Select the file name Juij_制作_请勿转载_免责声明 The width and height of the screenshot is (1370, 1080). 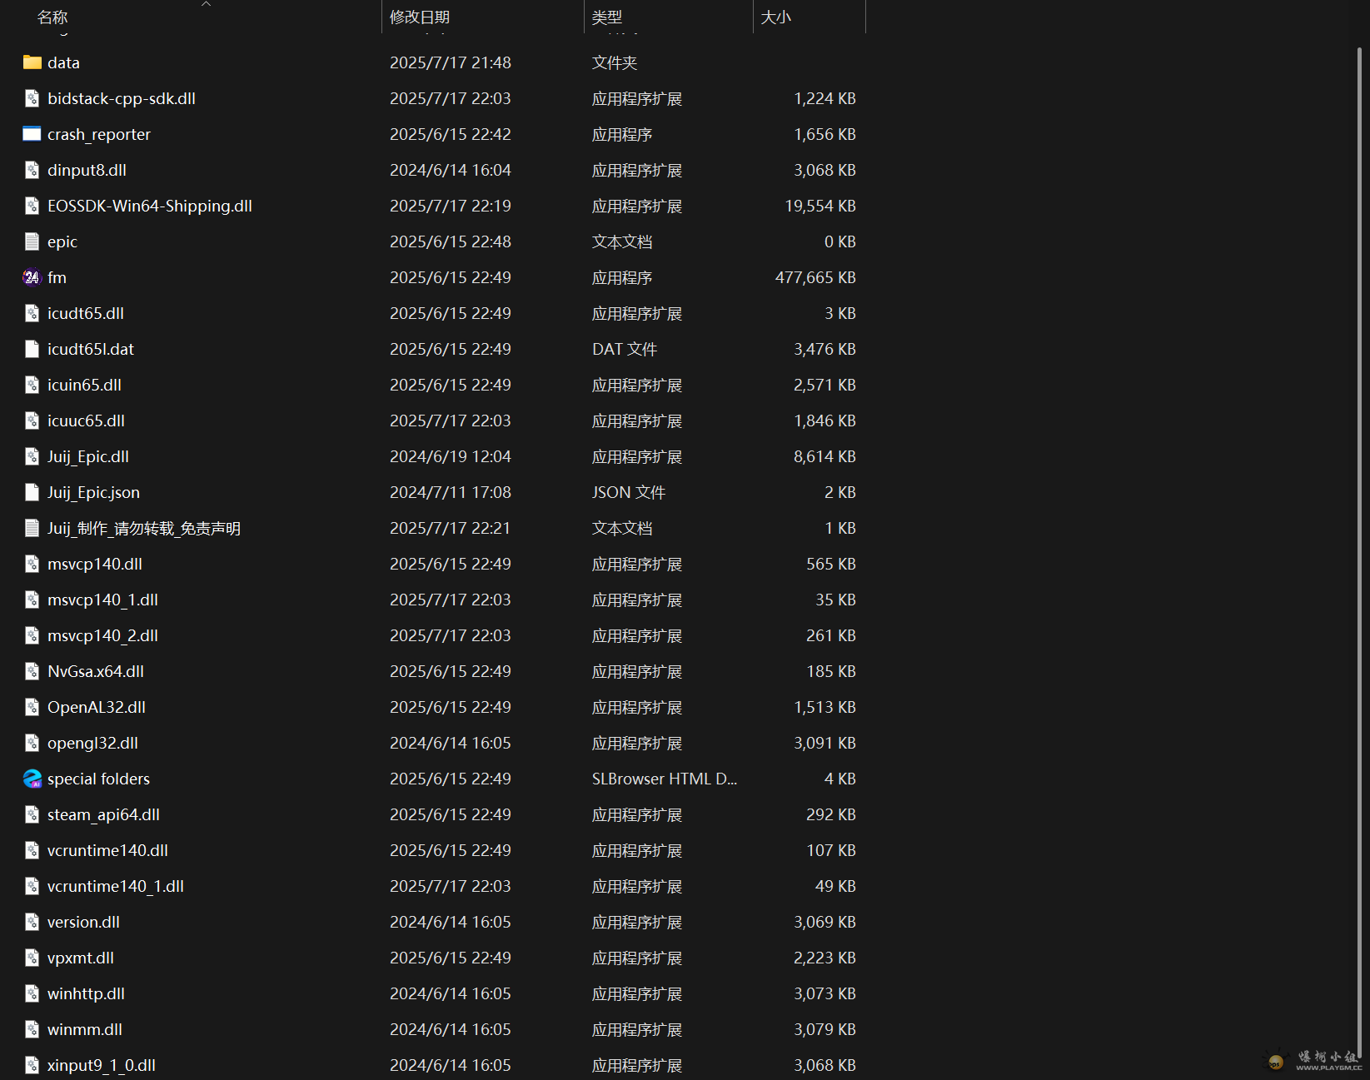[x=144, y=528]
